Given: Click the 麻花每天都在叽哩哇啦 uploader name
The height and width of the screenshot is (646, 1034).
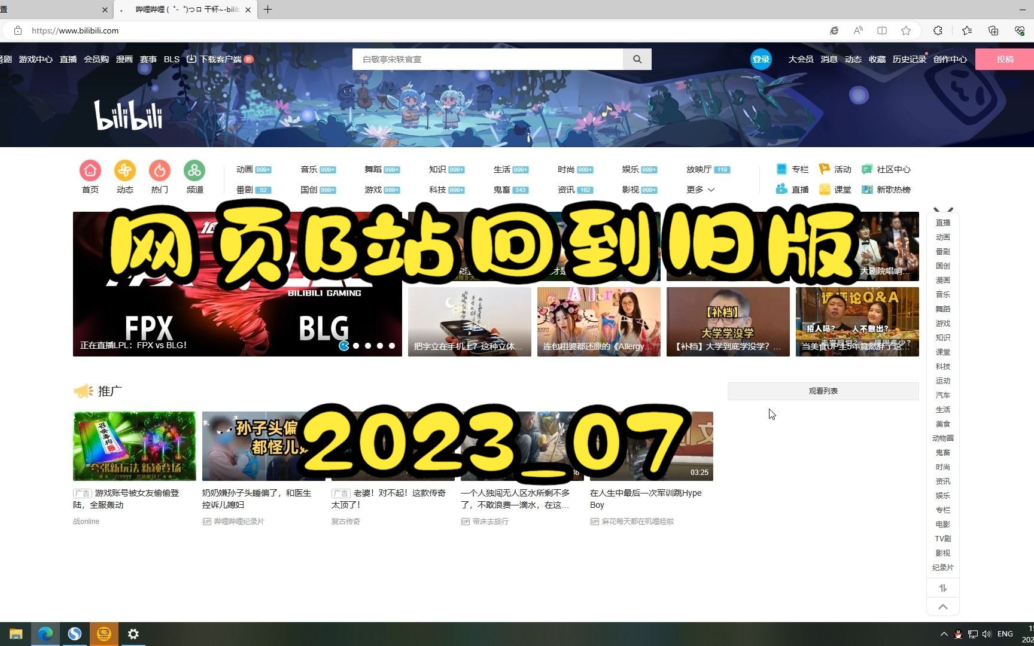Looking at the screenshot, I should (638, 522).
